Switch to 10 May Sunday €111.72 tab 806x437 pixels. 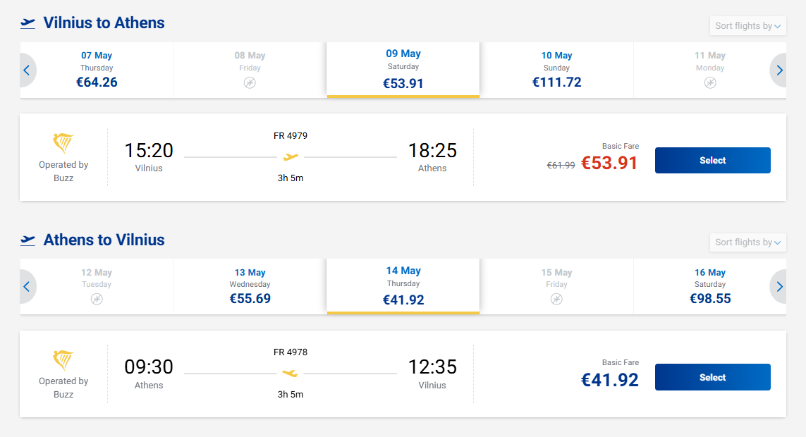(556, 70)
